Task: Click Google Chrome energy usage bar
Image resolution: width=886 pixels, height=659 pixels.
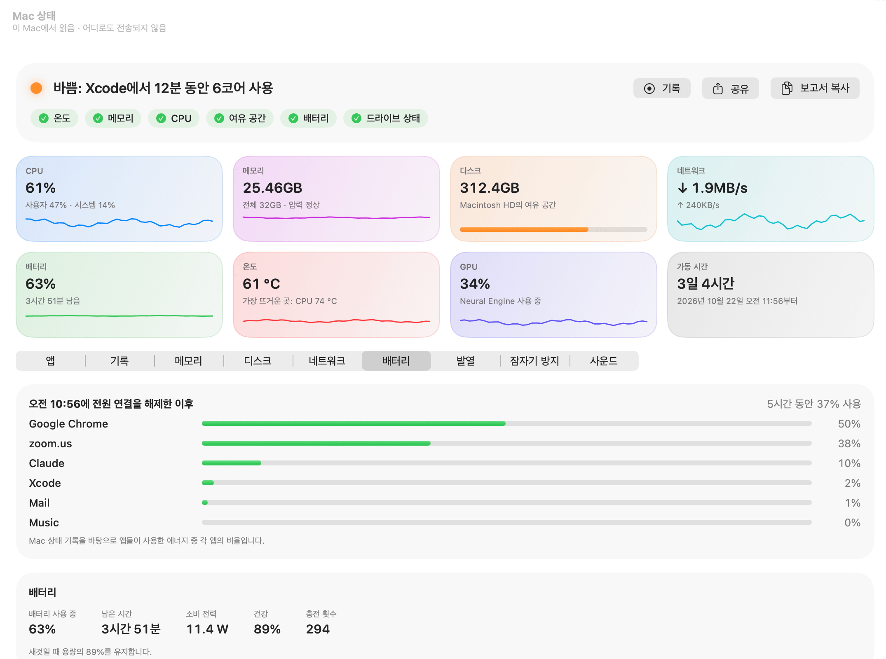Action: coord(506,423)
